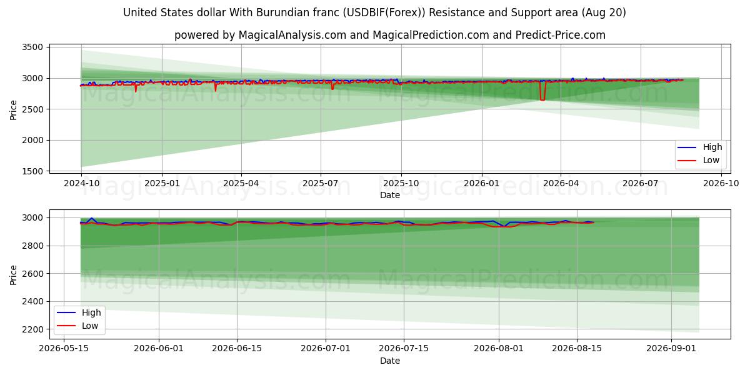This screenshot has height=375, width=750.
Task: Click the 2026-08-15 date tick label
Action: pos(577,349)
